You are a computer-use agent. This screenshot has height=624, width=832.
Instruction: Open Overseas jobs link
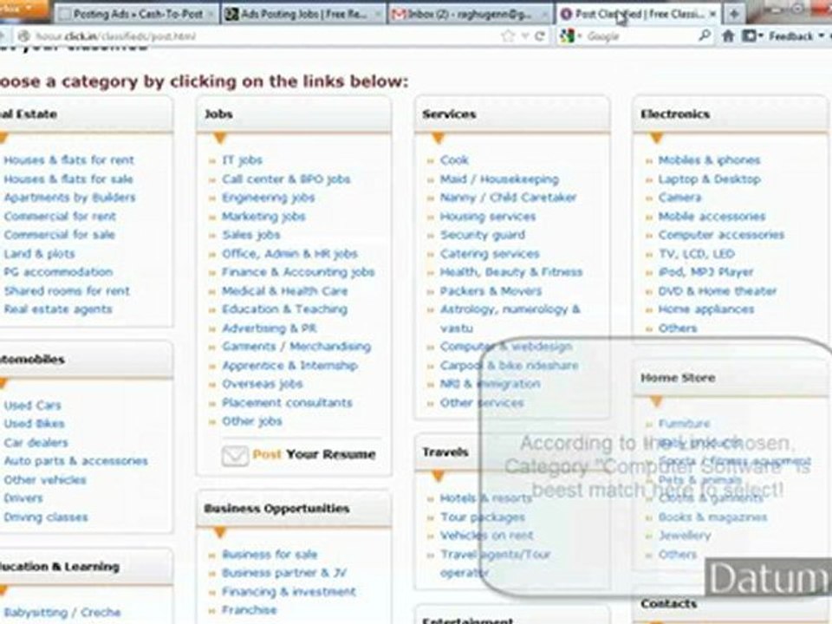pyautogui.click(x=262, y=384)
